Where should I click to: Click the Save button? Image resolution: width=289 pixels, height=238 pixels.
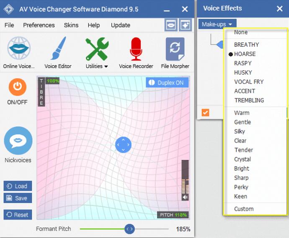point(18,198)
